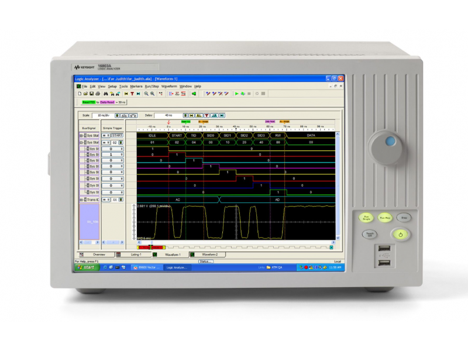
Task: Click the Delay input field showing 40 ns
Action: click(168, 115)
